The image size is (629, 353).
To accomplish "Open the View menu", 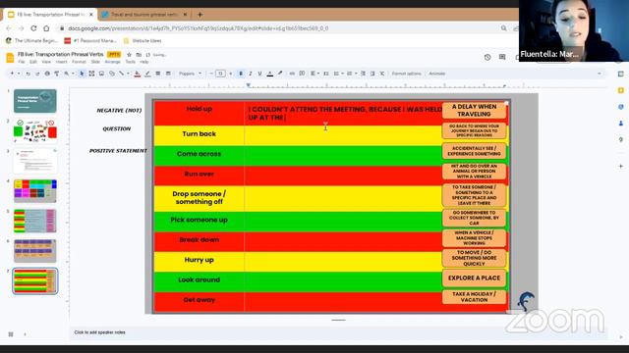I will 46,62.
